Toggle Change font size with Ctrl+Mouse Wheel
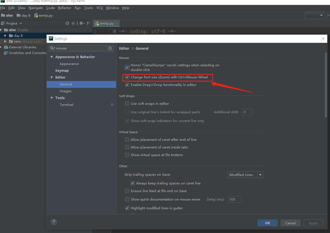 click(x=127, y=77)
